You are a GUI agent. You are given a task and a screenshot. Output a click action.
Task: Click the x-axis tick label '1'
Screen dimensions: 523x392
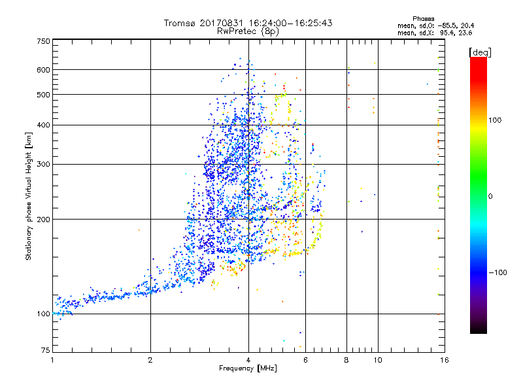(52, 360)
